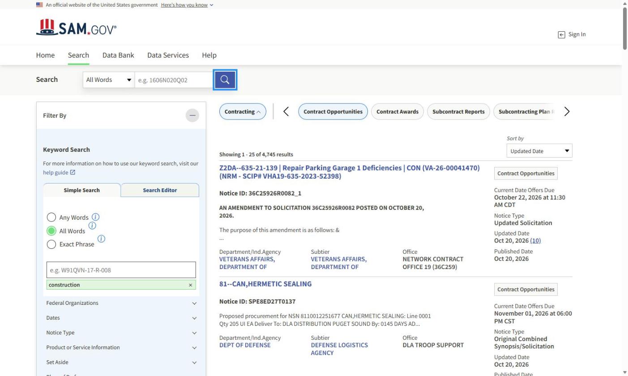The image size is (628, 376).
Task: Click the Sign In arrow icon
Action: 561,34
